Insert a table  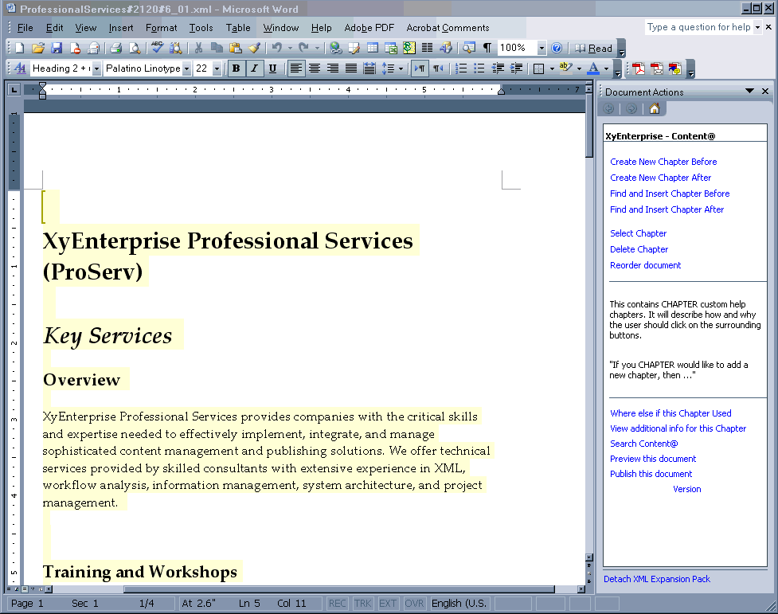click(373, 48)
